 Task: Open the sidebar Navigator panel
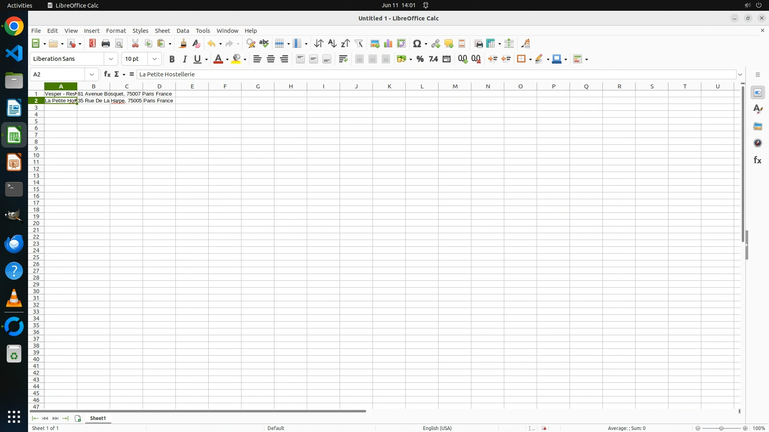pos(757,143)
